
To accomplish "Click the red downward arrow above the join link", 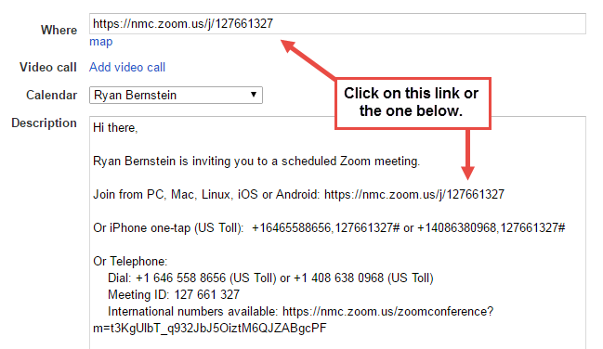I will point(467,154).
